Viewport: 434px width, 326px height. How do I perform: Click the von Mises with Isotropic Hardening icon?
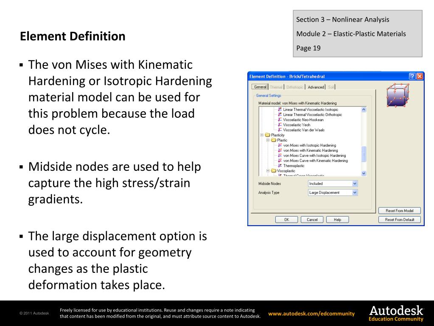point(280,145)
